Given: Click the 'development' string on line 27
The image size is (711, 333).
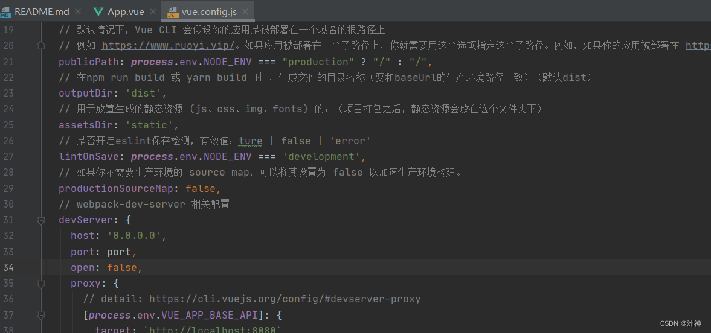Looking at the screenshot, I should [x=321, y=157].
